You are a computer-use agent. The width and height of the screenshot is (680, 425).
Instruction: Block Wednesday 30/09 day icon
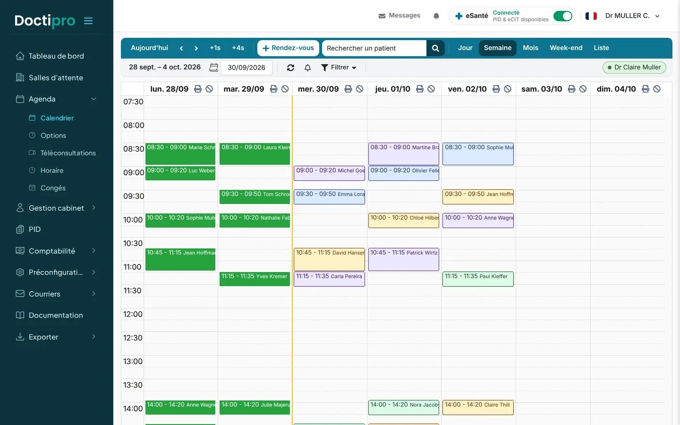[359, 89]
